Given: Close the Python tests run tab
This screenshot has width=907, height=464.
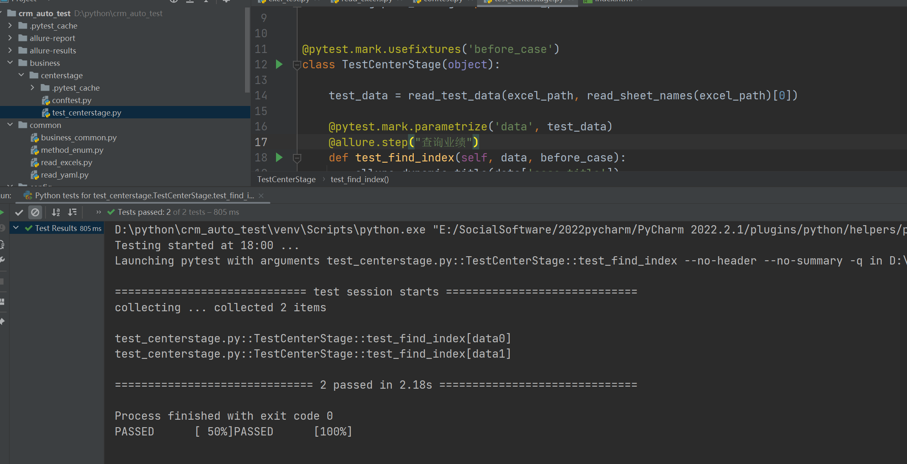Looking at the screenshot, I should 261,196.
